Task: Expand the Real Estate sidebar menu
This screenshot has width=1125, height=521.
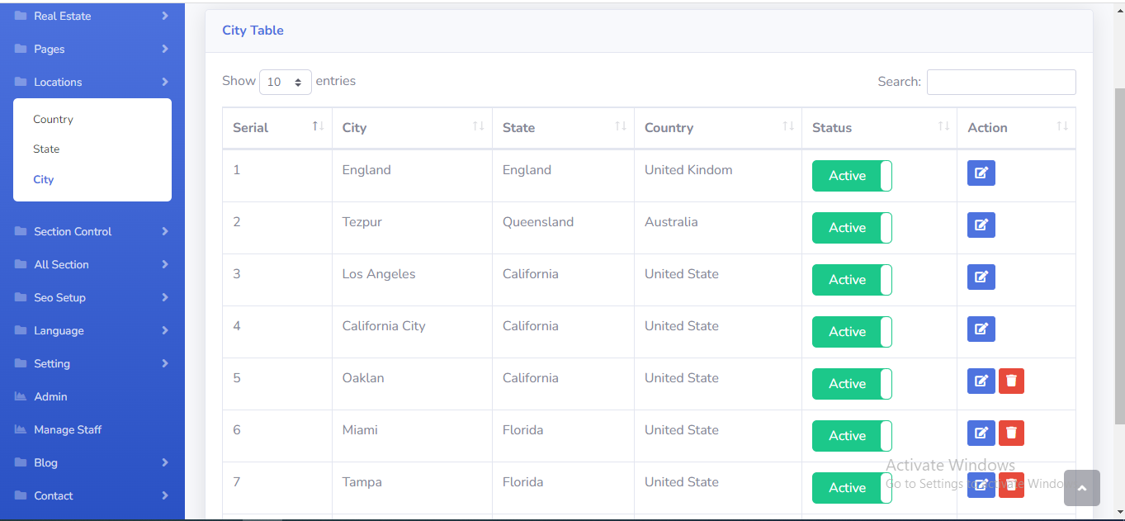Action: pyautogui.click(x=92, y=16)
